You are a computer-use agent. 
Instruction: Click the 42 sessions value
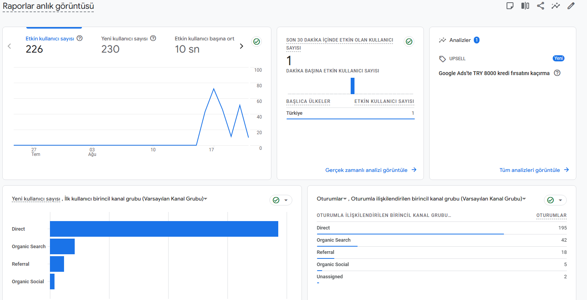[564, 240]
